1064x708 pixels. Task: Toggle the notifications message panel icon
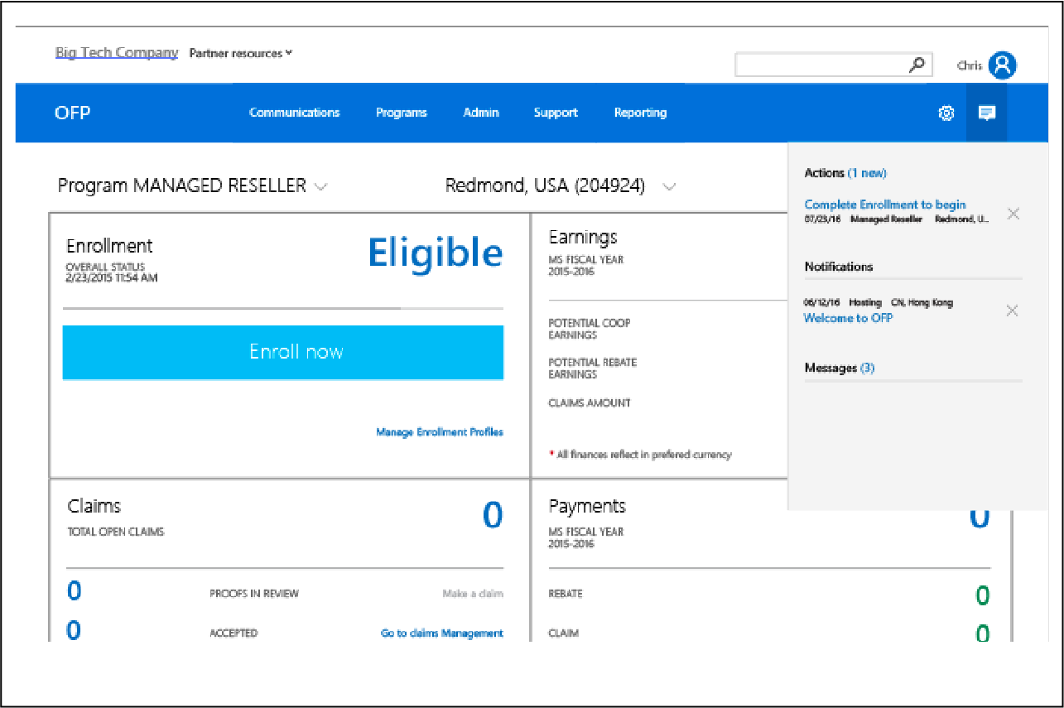tap(986, 113)
